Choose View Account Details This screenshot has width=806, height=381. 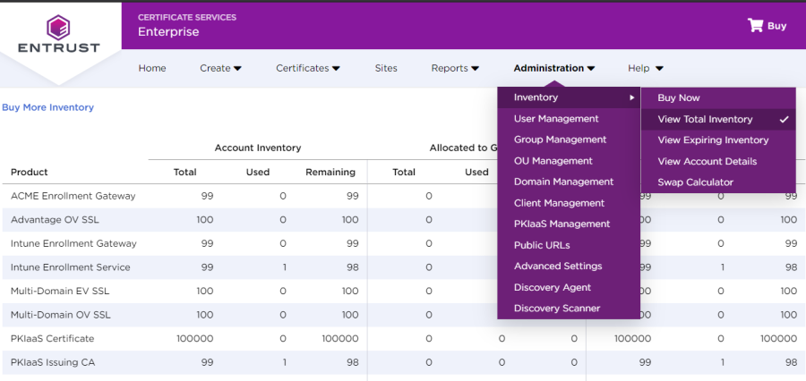point(707,161)
